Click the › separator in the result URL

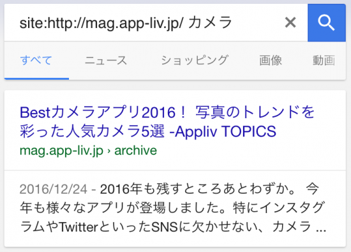(109, 151)
